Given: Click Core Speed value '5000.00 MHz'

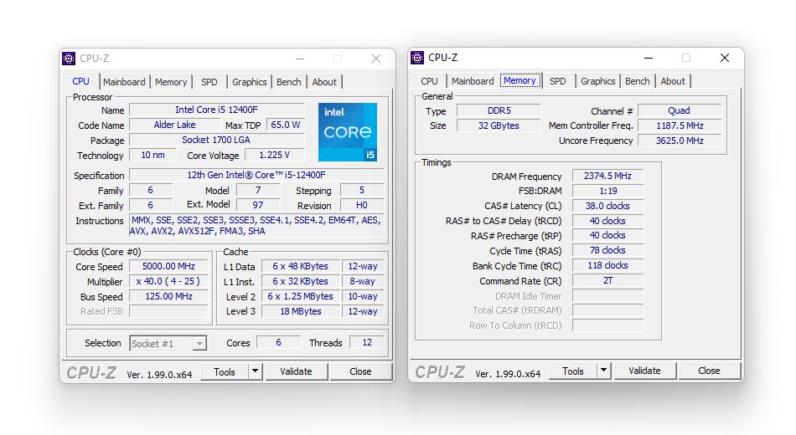Looking at the screenshot, I should coord(169,266).
